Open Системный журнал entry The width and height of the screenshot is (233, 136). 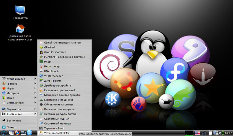tap(64, 119)
